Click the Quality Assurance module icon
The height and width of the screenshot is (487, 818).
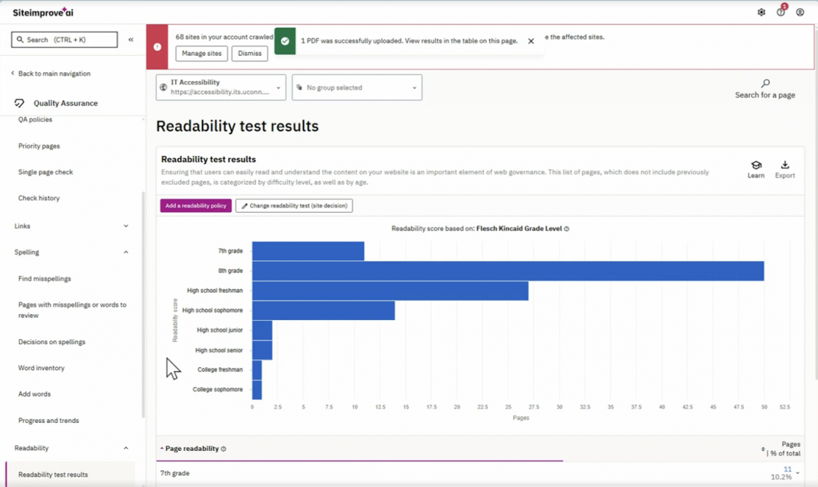(20, 104)
